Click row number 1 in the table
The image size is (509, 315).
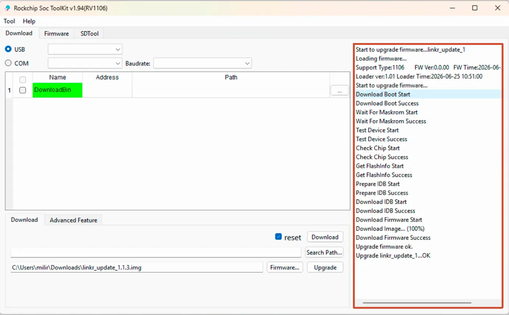pyautogui.click(x=9, y=90)
